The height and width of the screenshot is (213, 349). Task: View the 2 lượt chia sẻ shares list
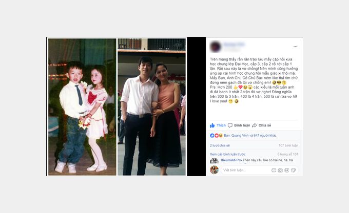pos(220,145)
